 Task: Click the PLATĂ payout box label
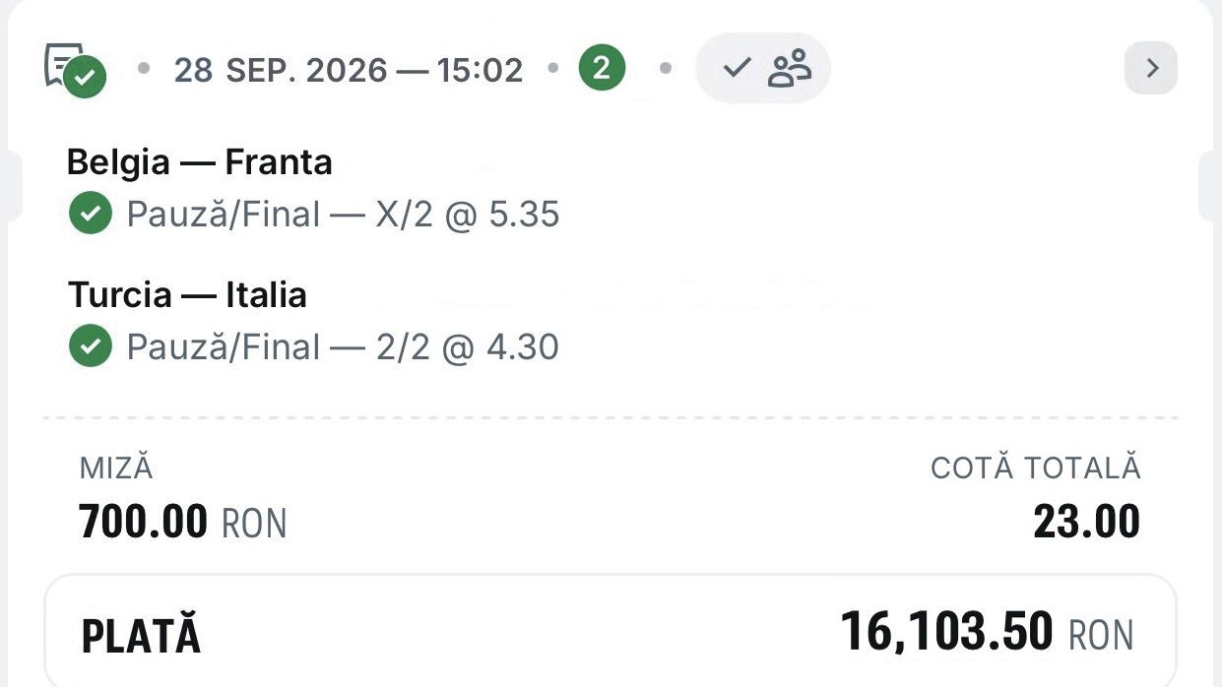[141, 636]
